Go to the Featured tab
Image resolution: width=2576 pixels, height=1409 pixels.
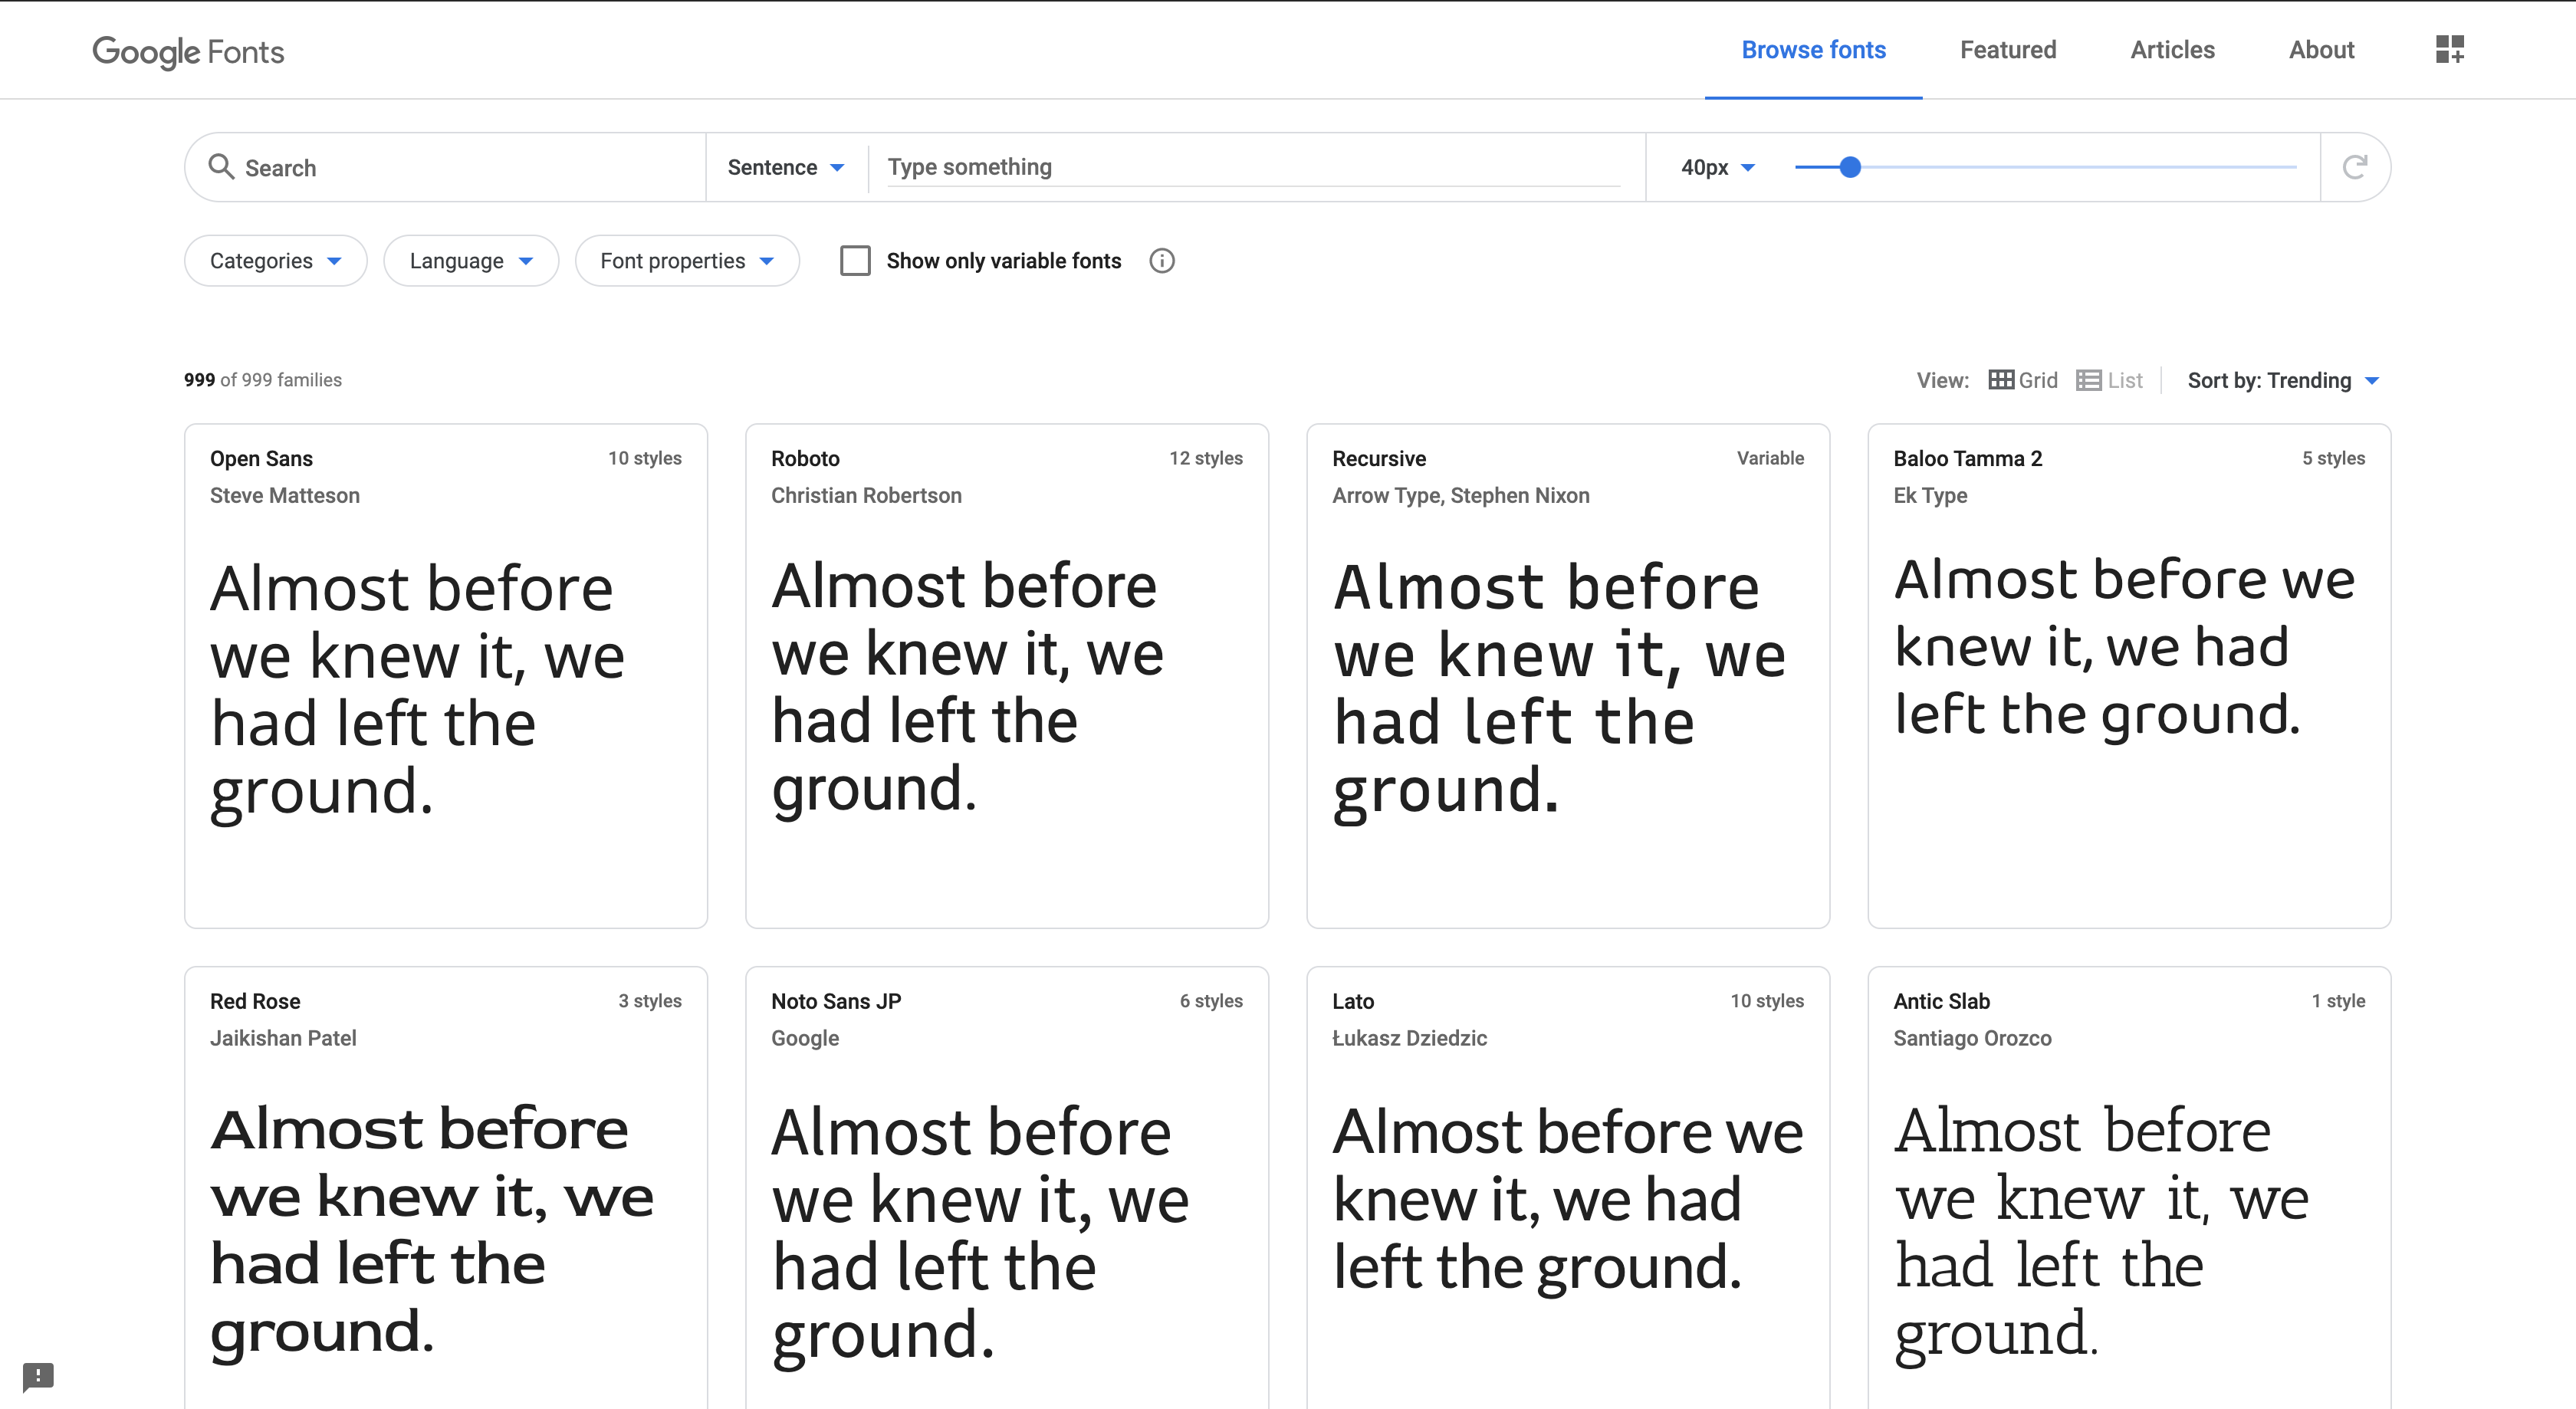2007,50
